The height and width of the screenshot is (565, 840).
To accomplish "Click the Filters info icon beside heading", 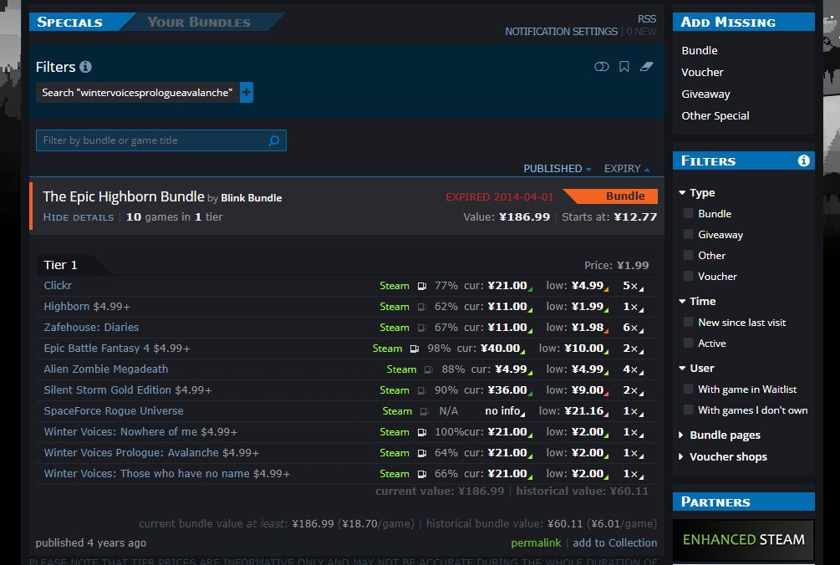I will click(86, 67).
